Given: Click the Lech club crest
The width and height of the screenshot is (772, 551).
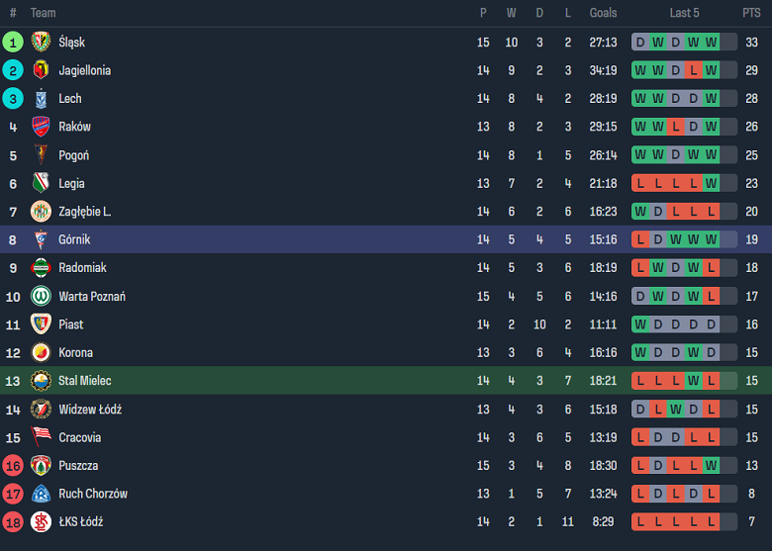Looking at the screenshot, I should tap(41, 99).
